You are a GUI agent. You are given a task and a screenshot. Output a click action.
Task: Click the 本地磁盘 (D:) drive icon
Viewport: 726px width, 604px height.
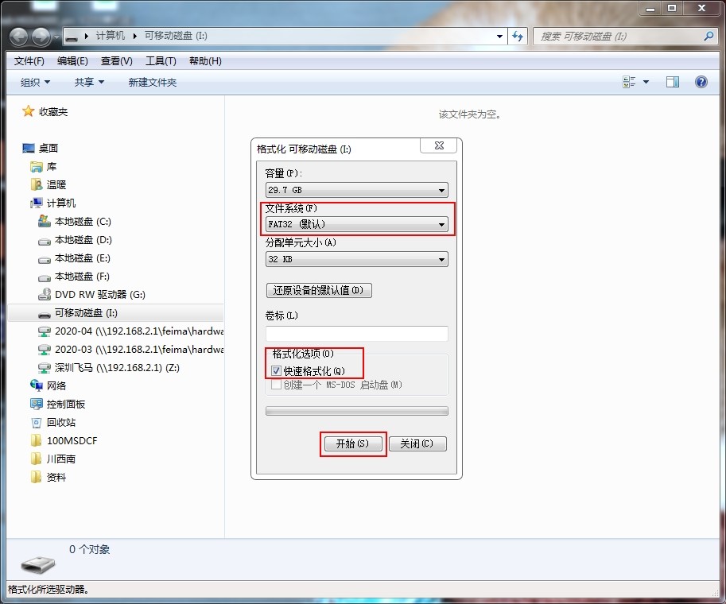45,241
